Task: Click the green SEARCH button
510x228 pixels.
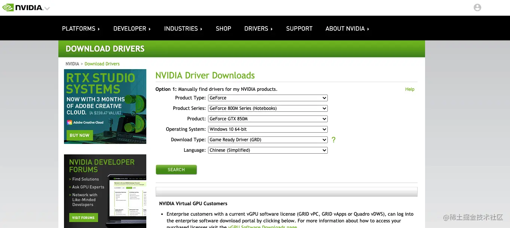Action: [x=176, y=170]
